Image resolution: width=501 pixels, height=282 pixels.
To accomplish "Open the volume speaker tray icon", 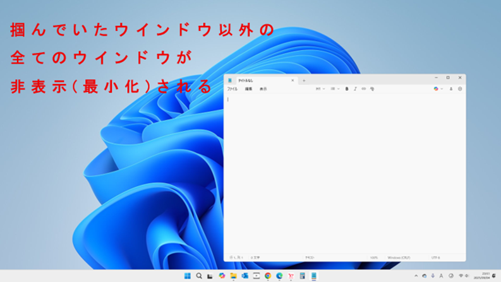I will coord(467,276).
